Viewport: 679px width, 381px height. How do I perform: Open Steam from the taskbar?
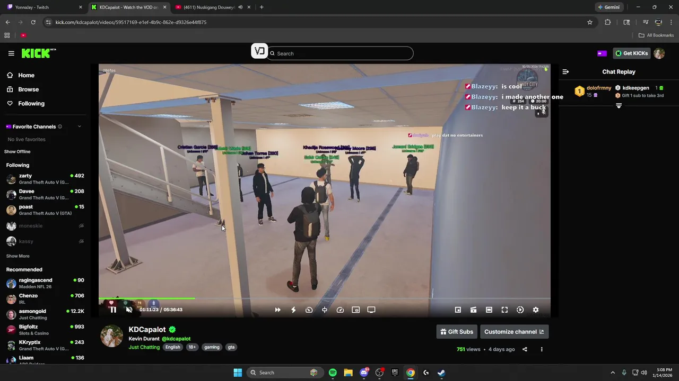441,373
